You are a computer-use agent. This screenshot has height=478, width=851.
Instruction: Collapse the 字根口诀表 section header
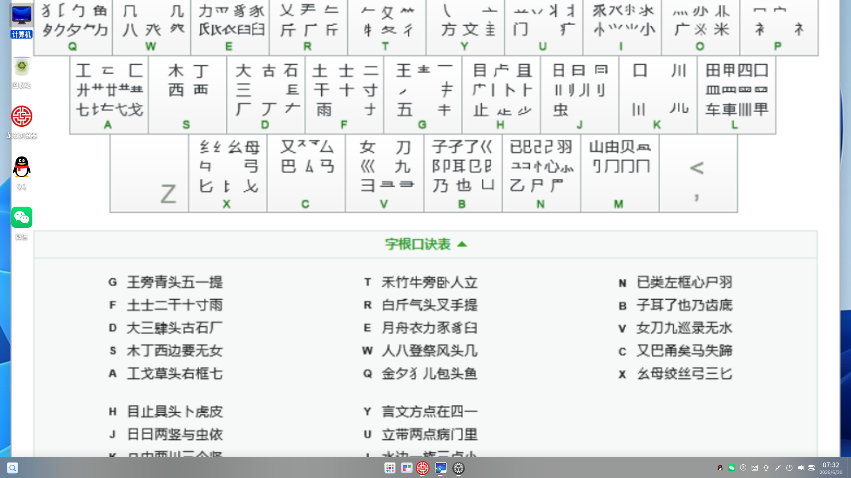click(425, 244)
